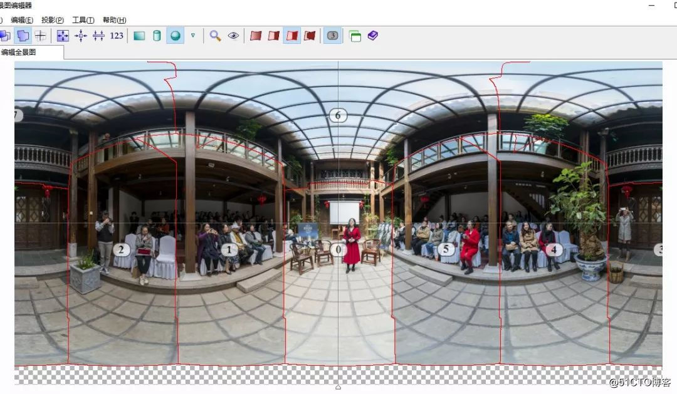Viewport: 677px width, 394px height.
Task: Select the first red blend mode icon
Action: [256, 35]
